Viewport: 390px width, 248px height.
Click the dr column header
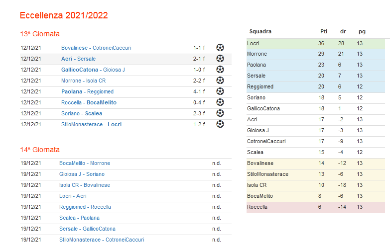point(343,31)
